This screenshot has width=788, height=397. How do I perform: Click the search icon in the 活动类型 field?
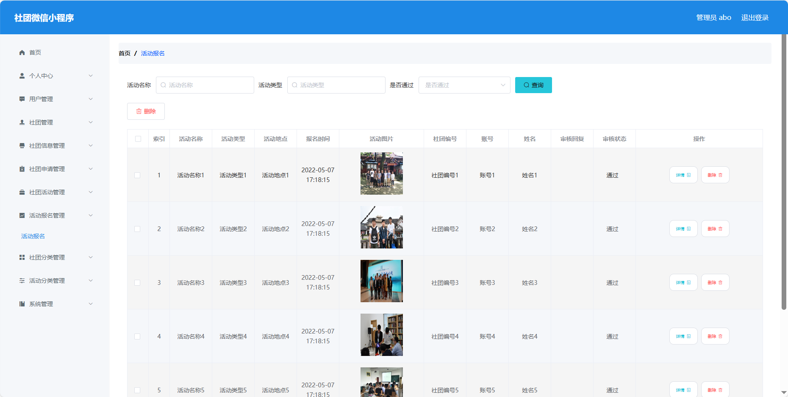294,85
